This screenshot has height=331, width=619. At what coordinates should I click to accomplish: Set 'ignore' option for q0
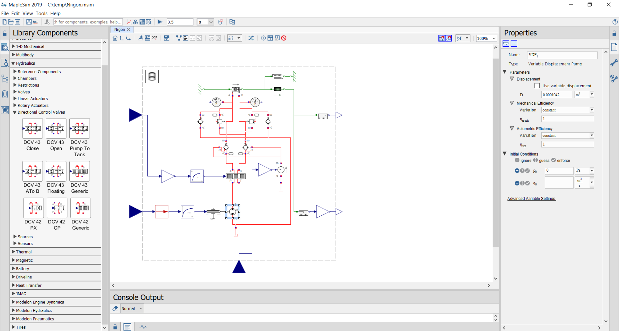(517, 183)
